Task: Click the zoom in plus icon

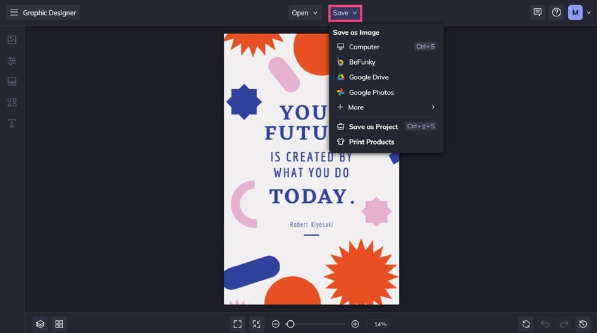Action: pos(355,324)
